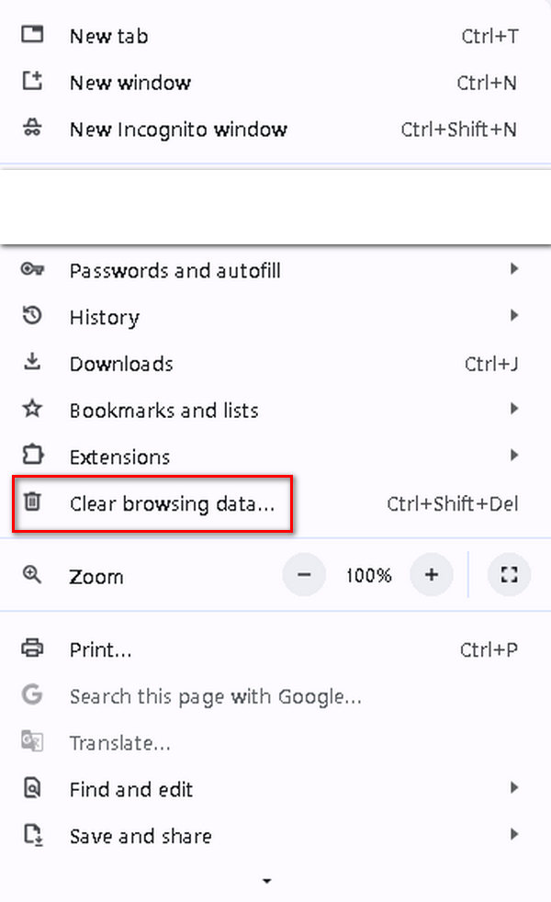The width and height of the screenshot is (551, 902).
Task: Toggle fullscreen mode button
Action: pyautogui.click(x=510, y=576)
